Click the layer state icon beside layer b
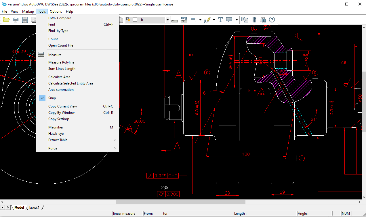Screen dimensions: 366x217 click(129, 20)
